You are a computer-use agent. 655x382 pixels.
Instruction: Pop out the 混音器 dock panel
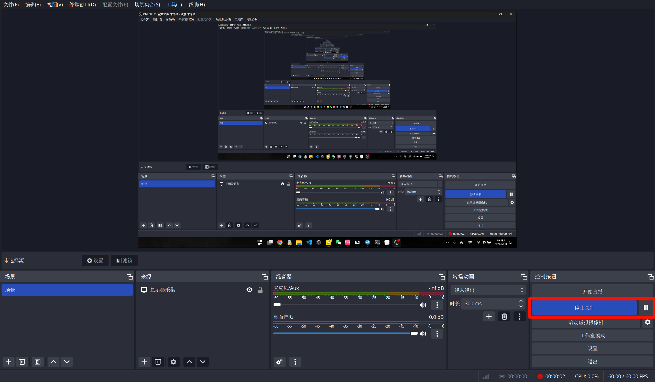pos(441,277)
